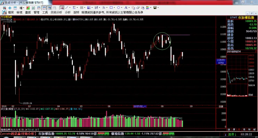This screenshot has width=258, height=138.
Task: Select the horizontal levels drawing tool
Action: 74,8
